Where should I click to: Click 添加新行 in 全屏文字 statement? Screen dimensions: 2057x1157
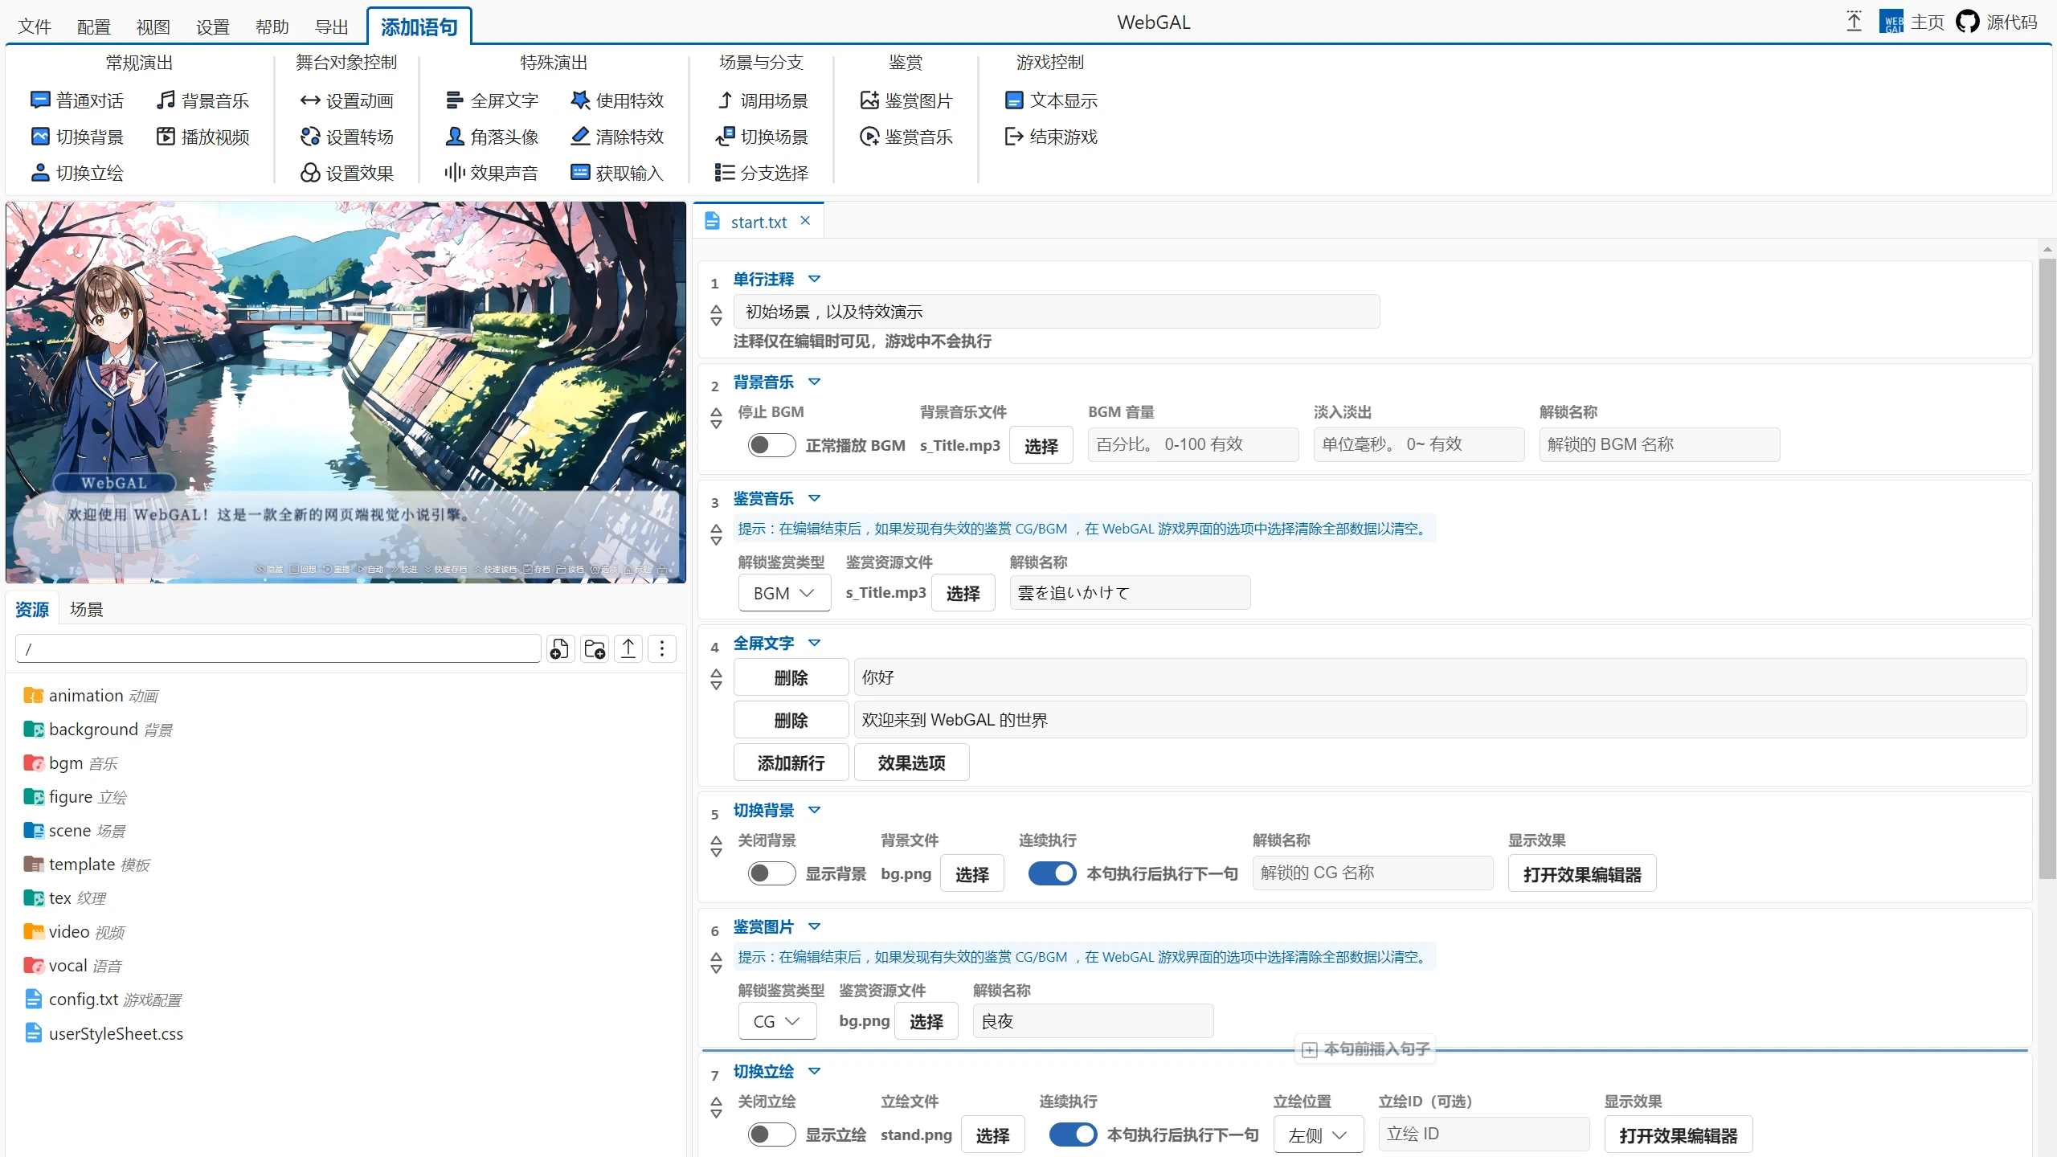791,762
